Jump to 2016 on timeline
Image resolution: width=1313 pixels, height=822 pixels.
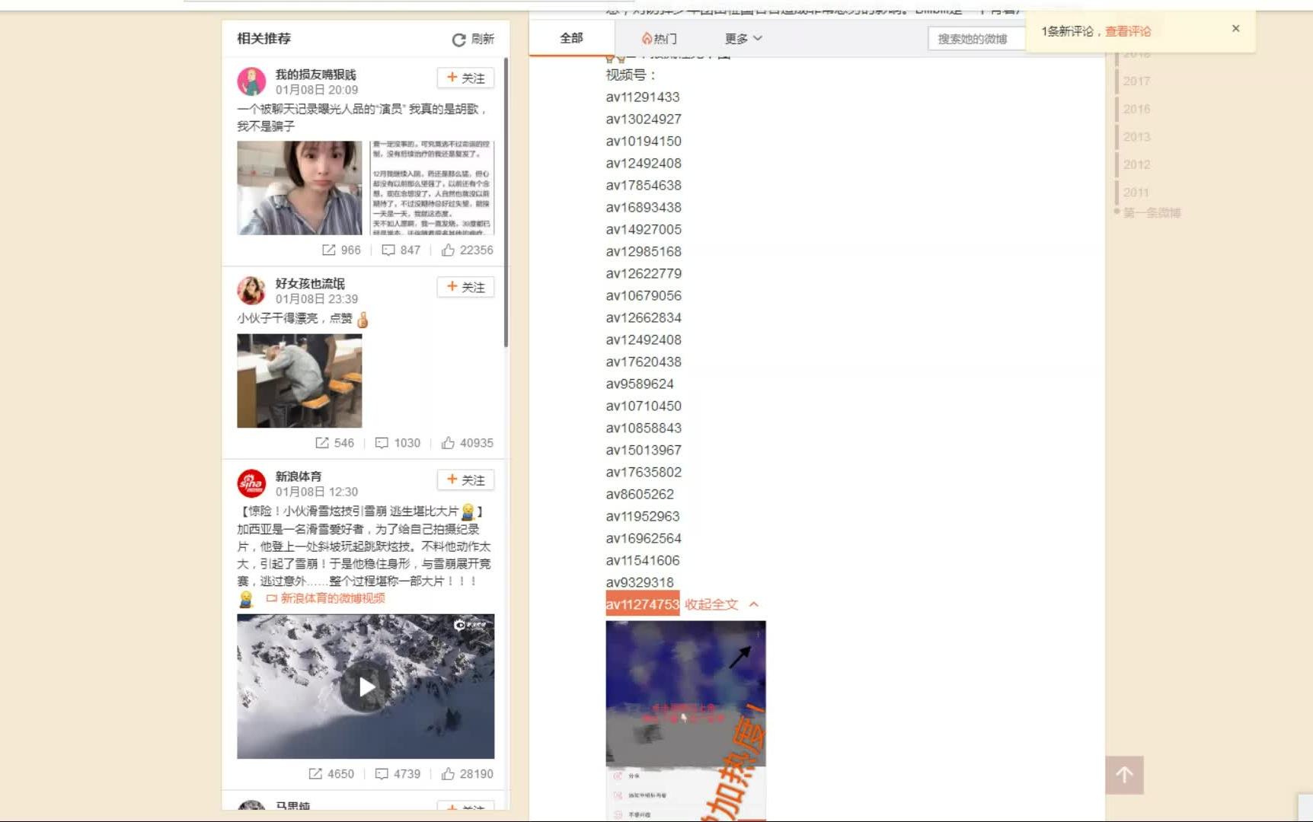click(1136, 109)
